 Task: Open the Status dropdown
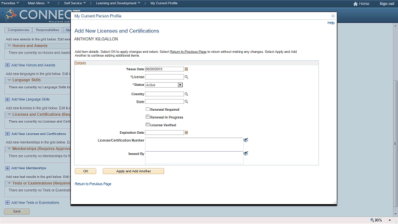180,85
